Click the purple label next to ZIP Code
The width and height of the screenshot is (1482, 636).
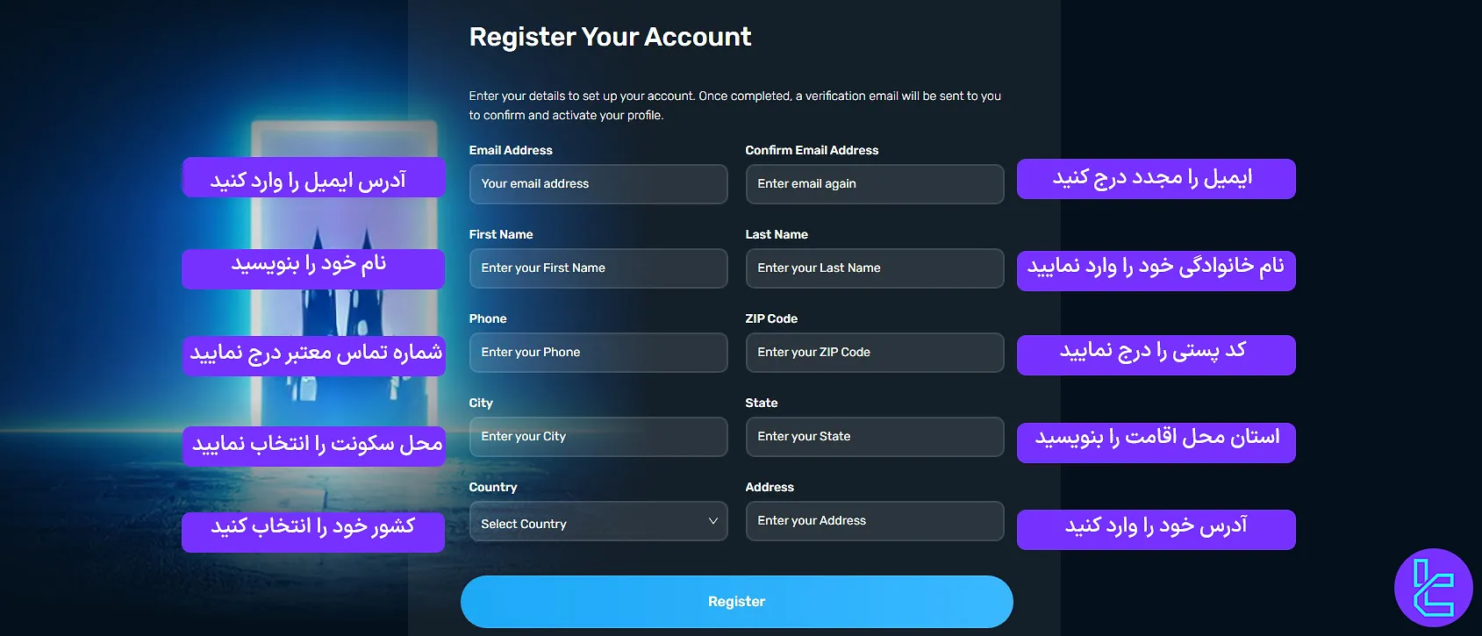click(x=1156, y=354)
